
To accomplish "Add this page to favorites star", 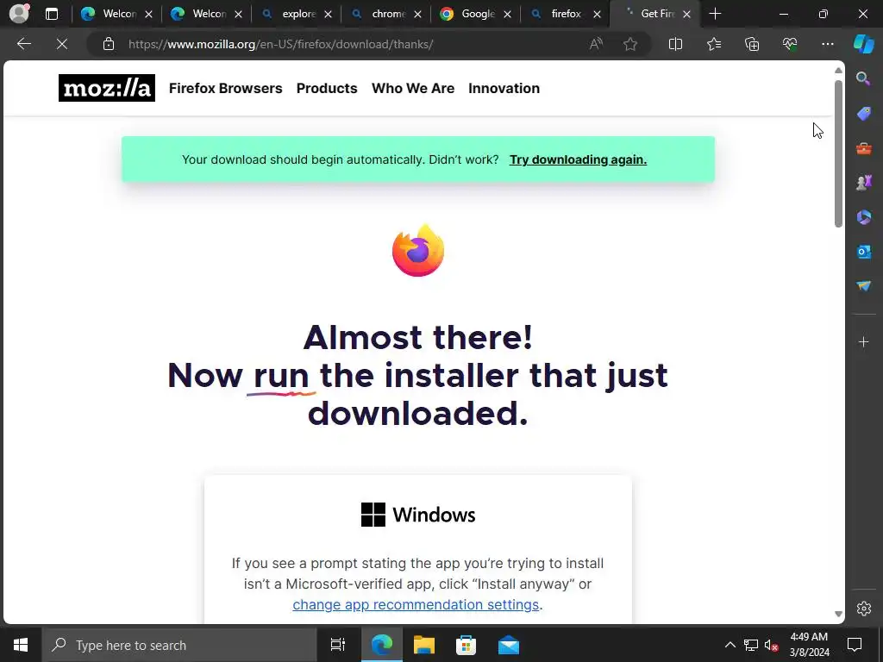I will [x=630, y=44].
